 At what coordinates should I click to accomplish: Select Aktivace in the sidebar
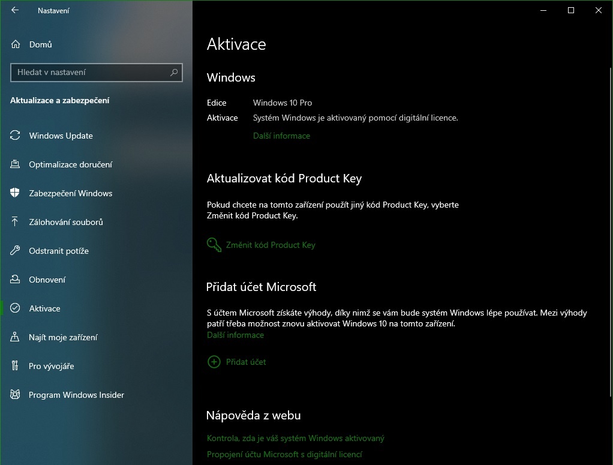pyautogui.click(x=44, y=308)
